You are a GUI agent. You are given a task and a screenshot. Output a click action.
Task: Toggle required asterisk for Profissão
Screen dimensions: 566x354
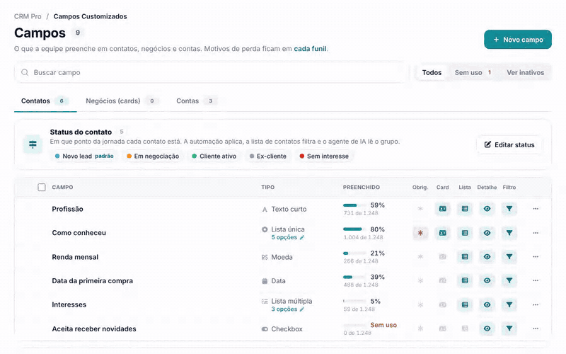tap(420, 209)
